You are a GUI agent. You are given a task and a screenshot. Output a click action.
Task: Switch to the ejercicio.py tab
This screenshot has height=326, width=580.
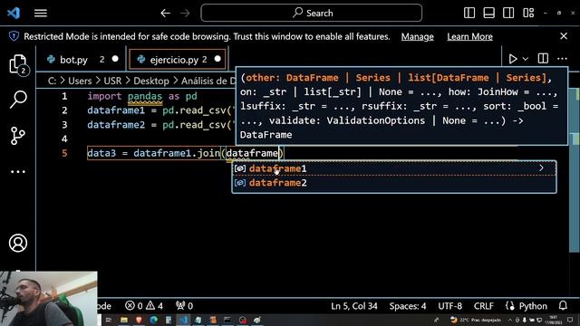[178, 60]
